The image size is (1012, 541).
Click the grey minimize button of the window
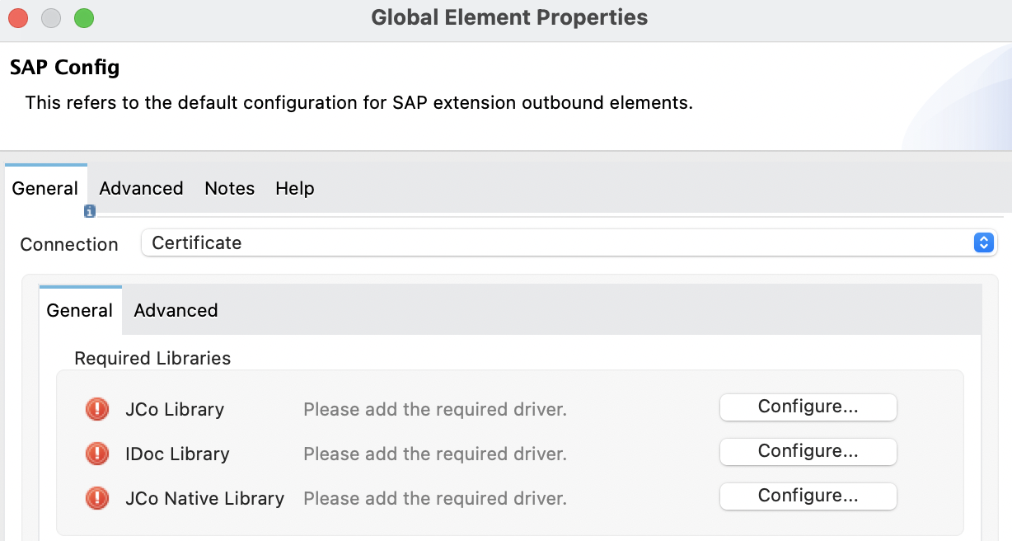tap(50, 16)
